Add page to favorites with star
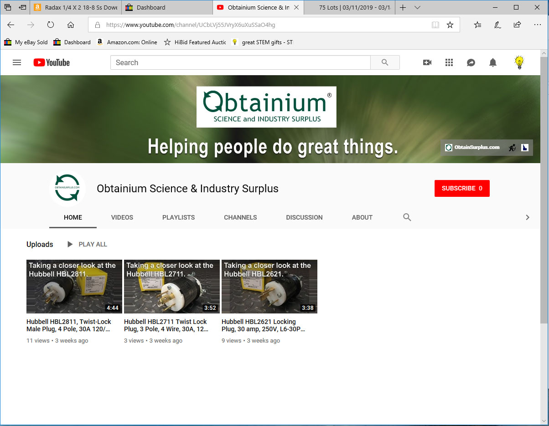The image size is (549, 426). (x=450, y=25)
